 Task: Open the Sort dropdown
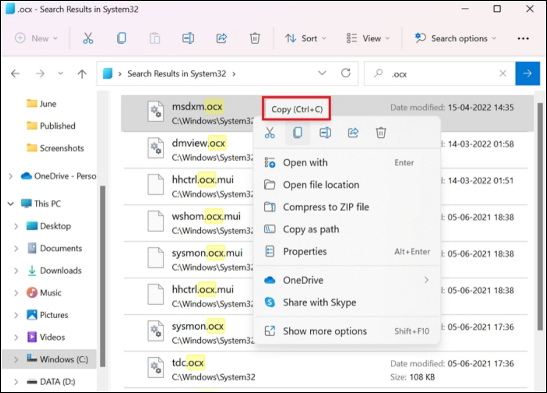tap(305, 38)
